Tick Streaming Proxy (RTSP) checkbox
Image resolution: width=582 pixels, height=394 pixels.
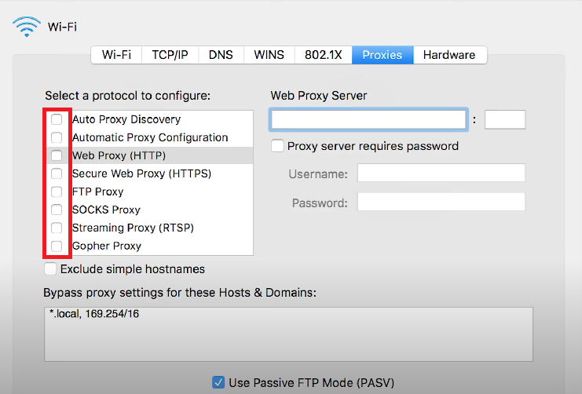(x=57, y=228)
